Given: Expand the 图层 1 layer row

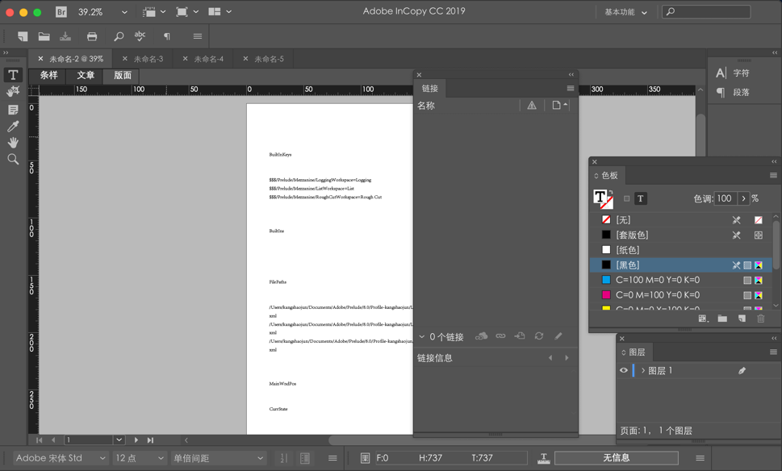Looking at the screenshot, I should click(643, 370).
